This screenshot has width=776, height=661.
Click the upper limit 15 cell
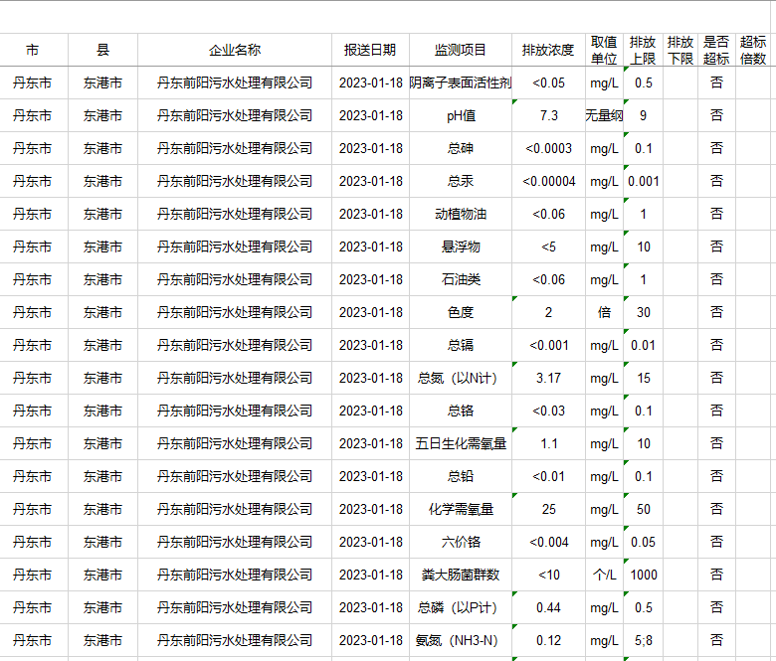pos(644,378)
